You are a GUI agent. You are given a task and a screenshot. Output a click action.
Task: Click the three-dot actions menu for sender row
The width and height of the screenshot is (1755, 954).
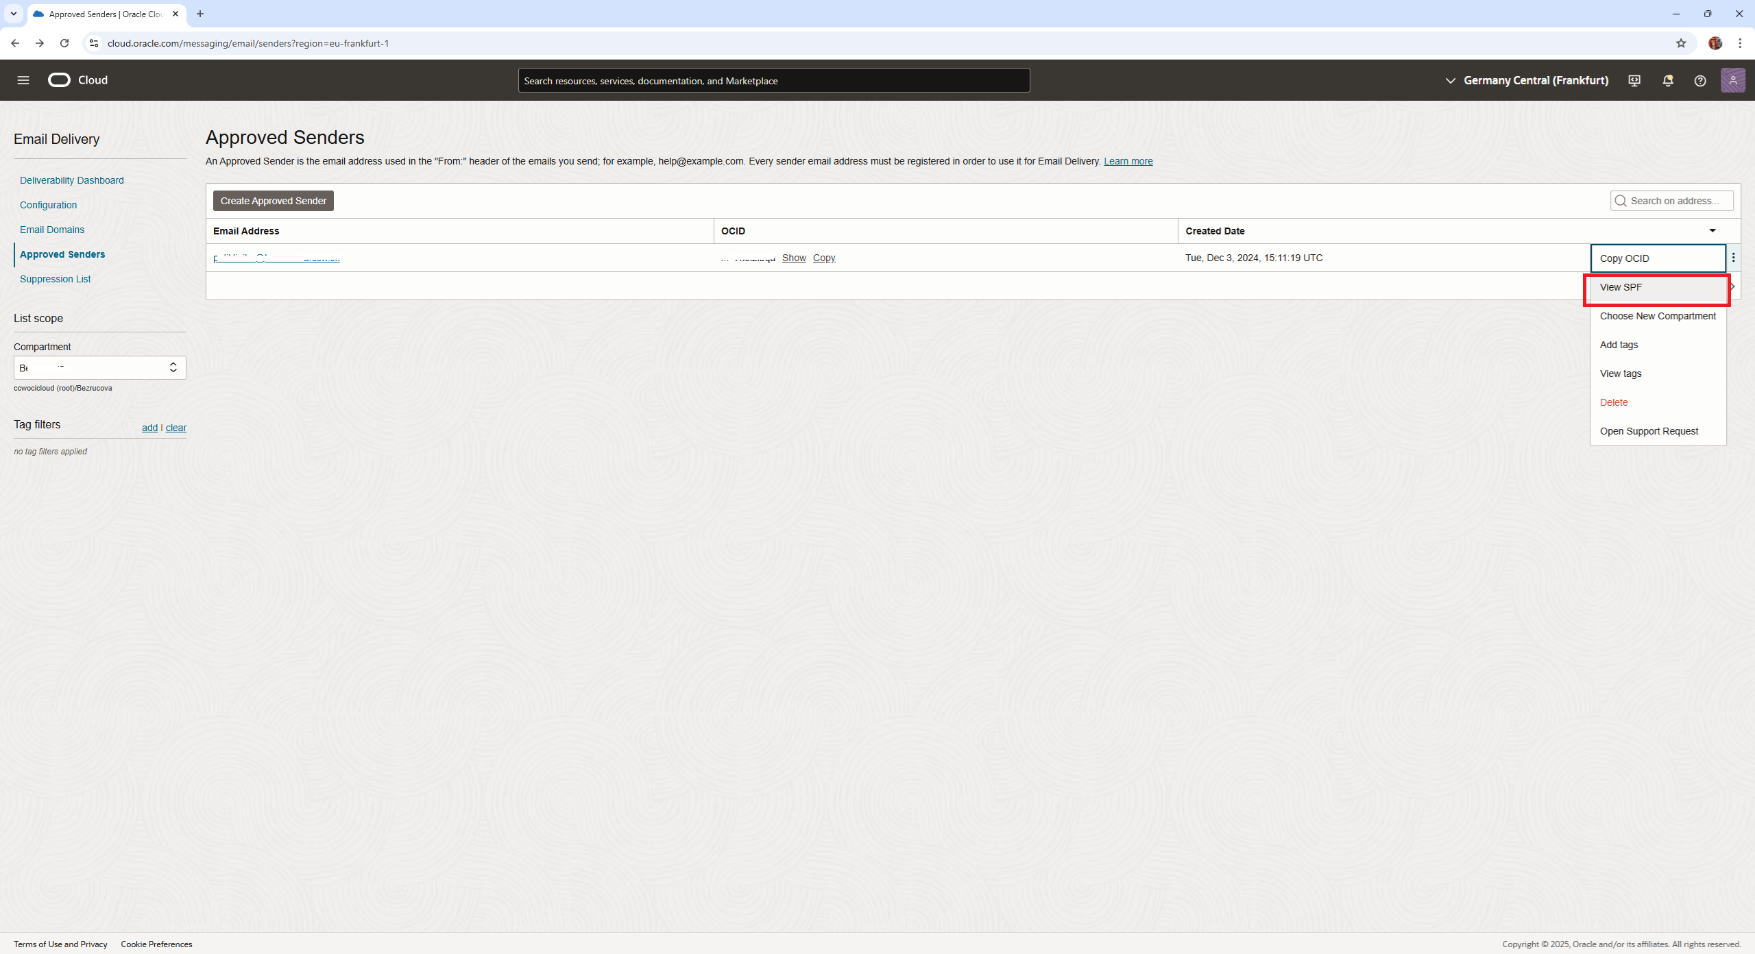pyautogui.click(x=1734, y=258)
